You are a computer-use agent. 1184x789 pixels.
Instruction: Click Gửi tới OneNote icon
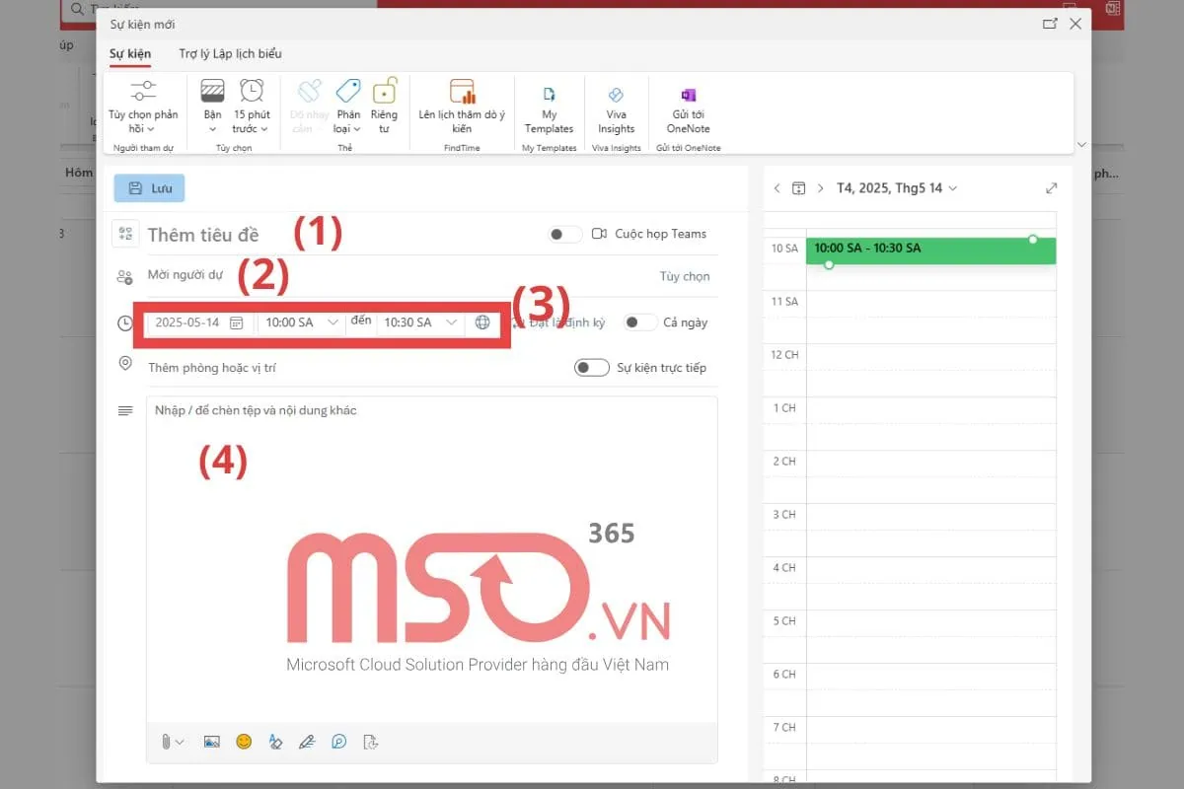coord(687,108)
